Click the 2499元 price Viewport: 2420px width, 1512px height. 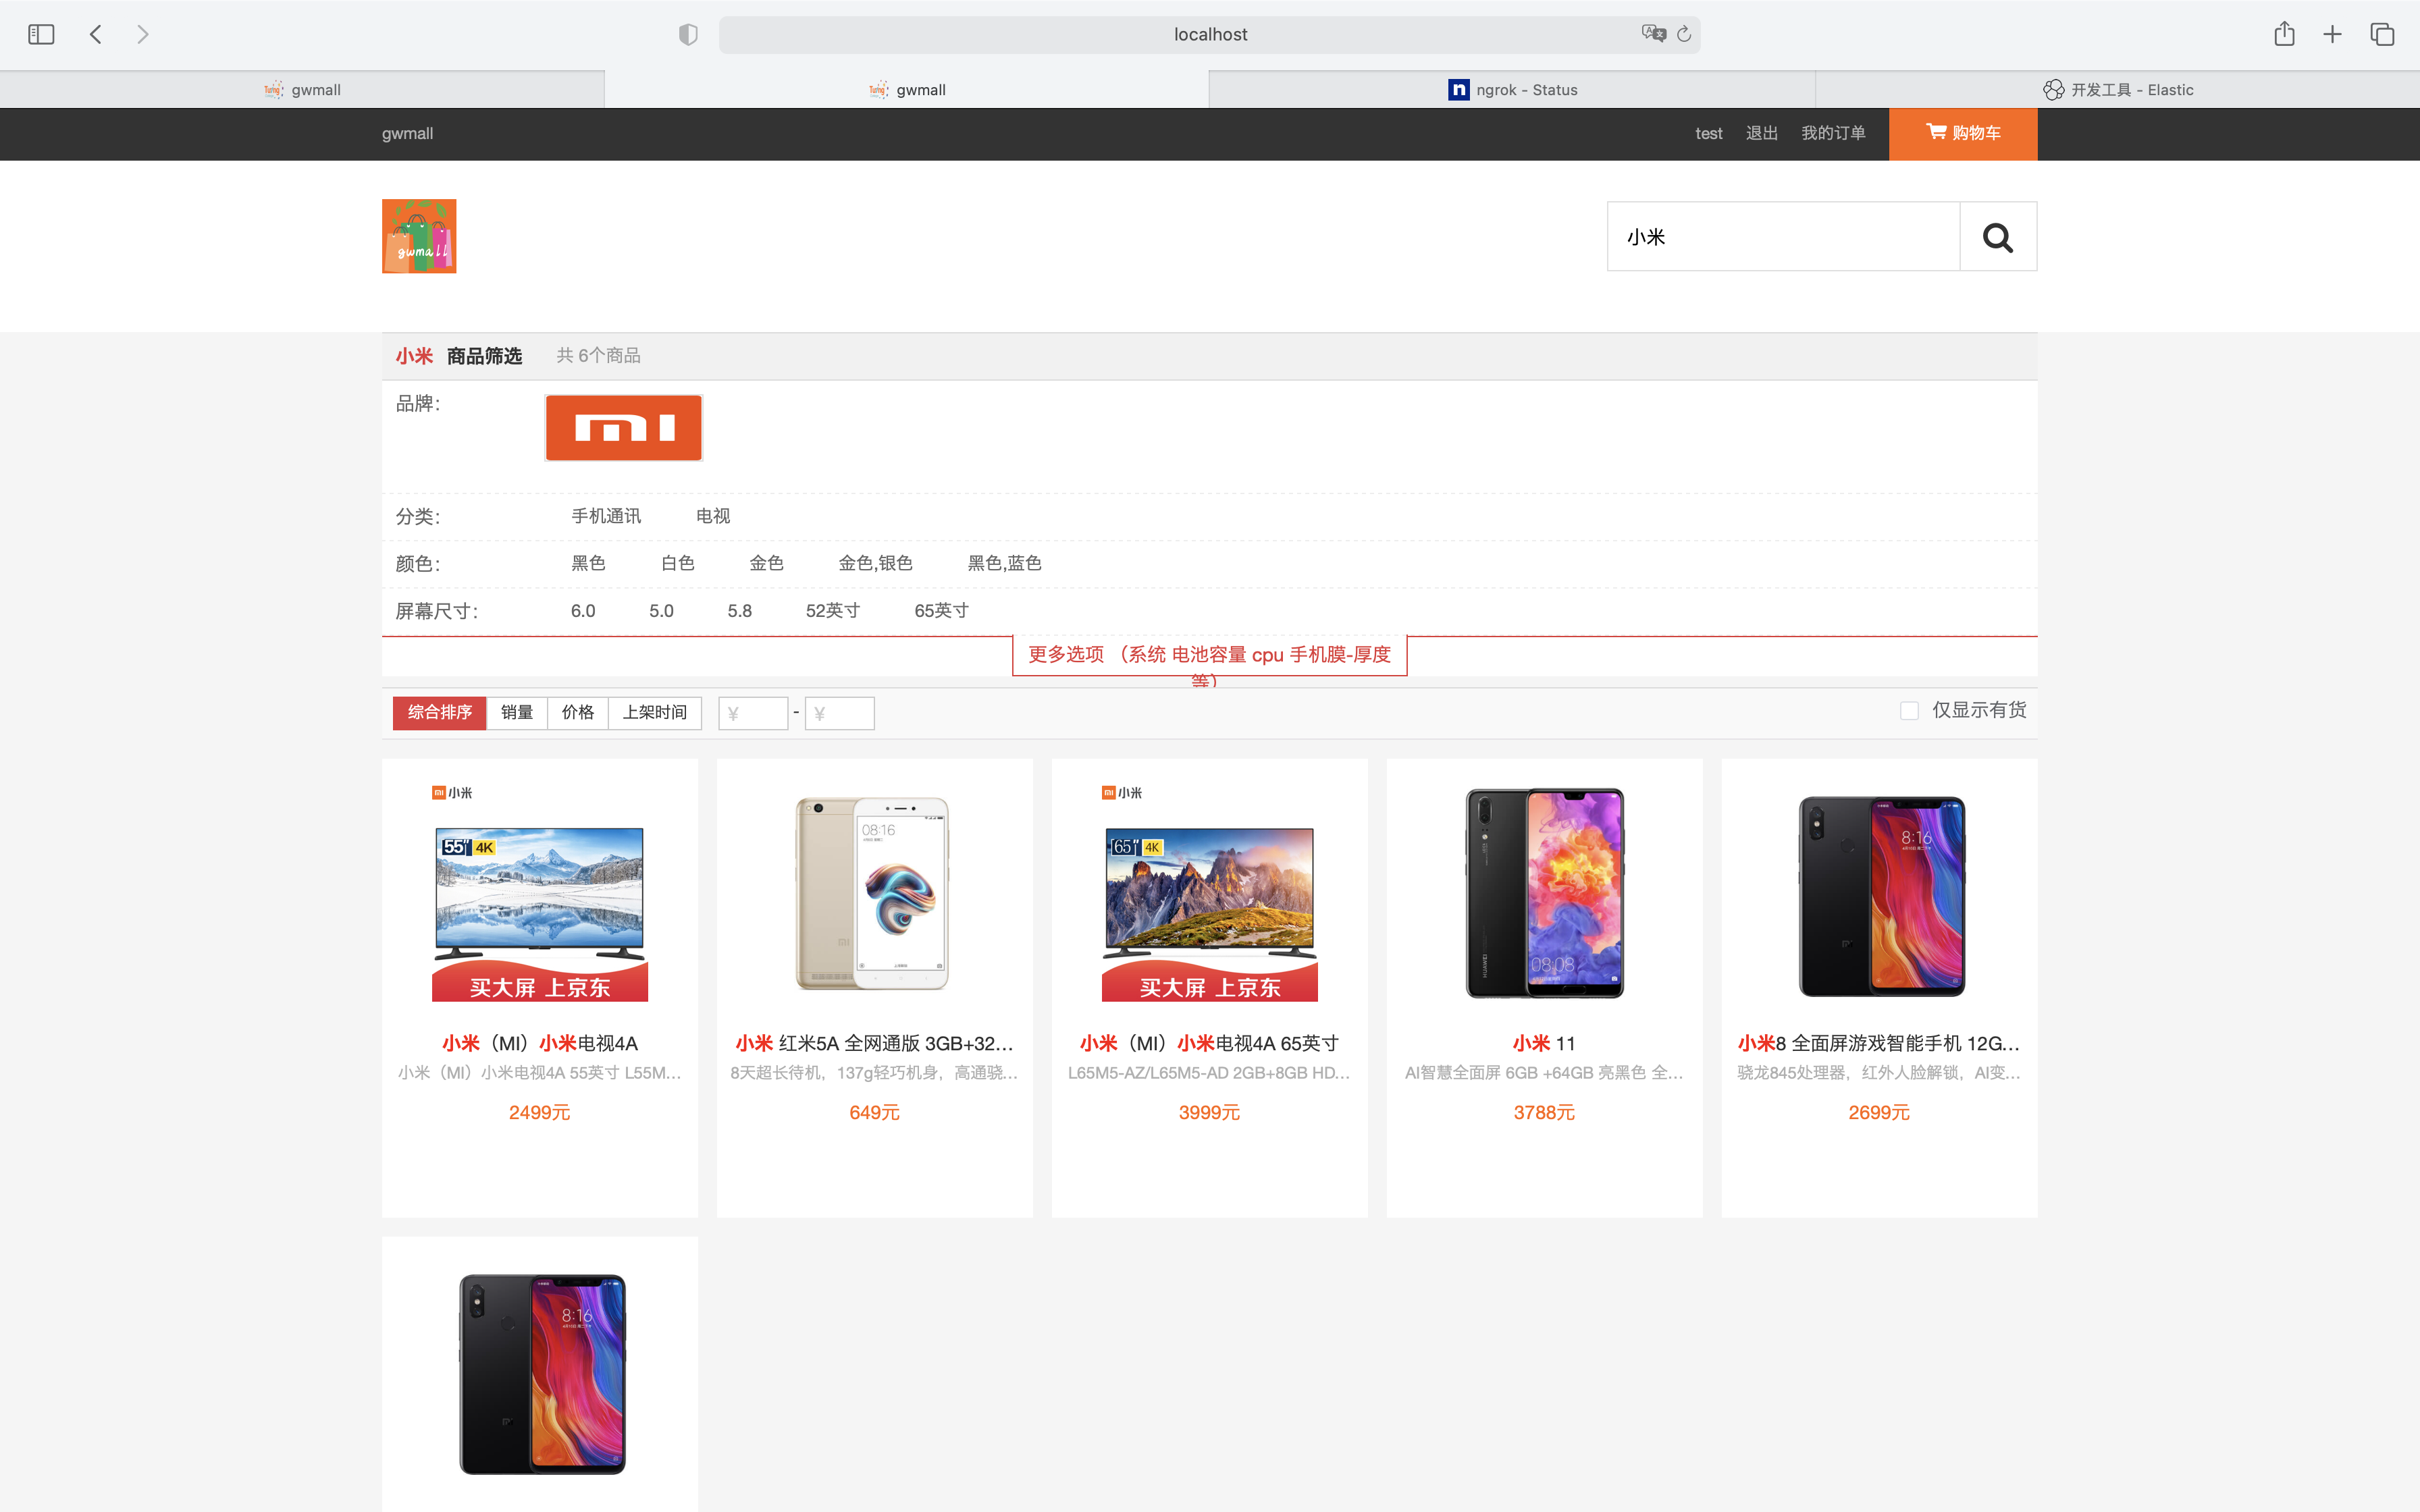click(540, 1112)
